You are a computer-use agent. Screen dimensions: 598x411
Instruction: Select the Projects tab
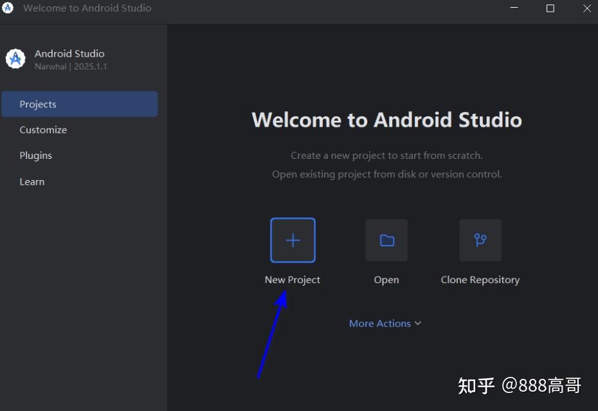click(80, 104)
